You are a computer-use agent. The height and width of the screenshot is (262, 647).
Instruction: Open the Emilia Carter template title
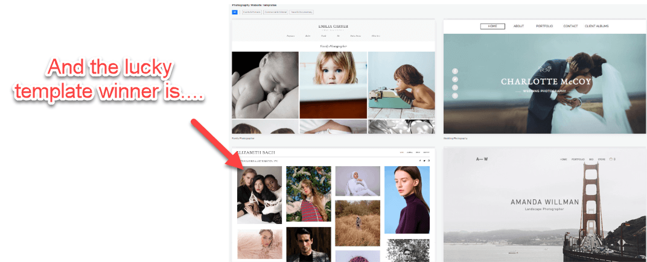pos(333,27)
